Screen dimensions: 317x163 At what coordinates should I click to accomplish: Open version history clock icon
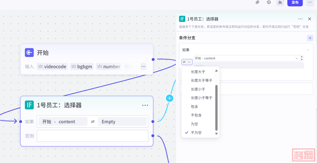[x=269, y=2]
